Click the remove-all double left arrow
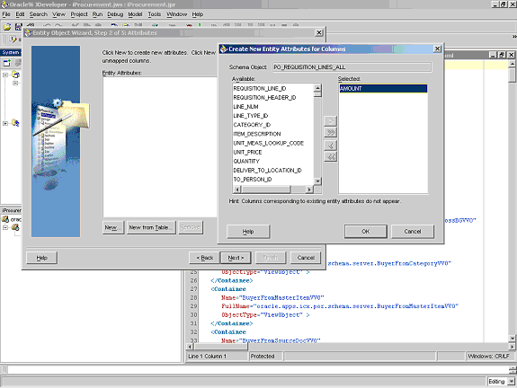This screenshot has width=517, height=388. [330, 156]
